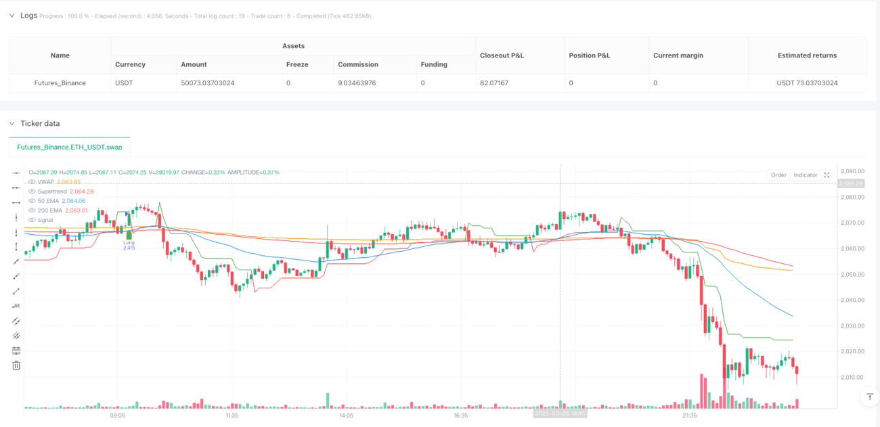Toggle the signal indicator visibility
This screenshot has width=880, height=427.
click(32, 220)
